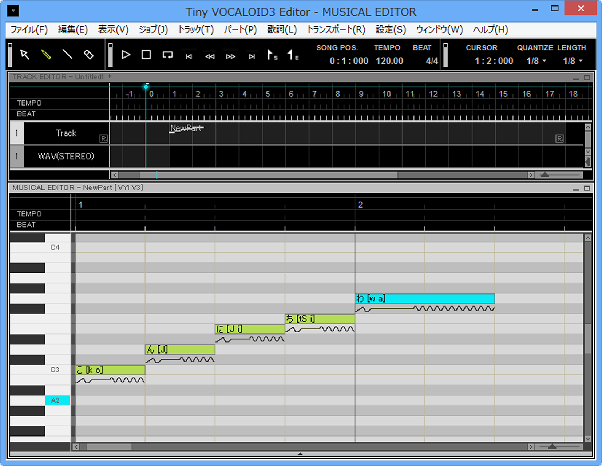This screenshot has height=466, width=602.
Task: Click the BEAT value 4/4
Action: [432, 61]
